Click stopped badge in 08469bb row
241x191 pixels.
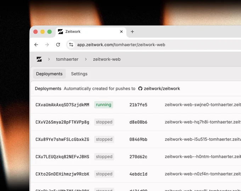(104, 139)
